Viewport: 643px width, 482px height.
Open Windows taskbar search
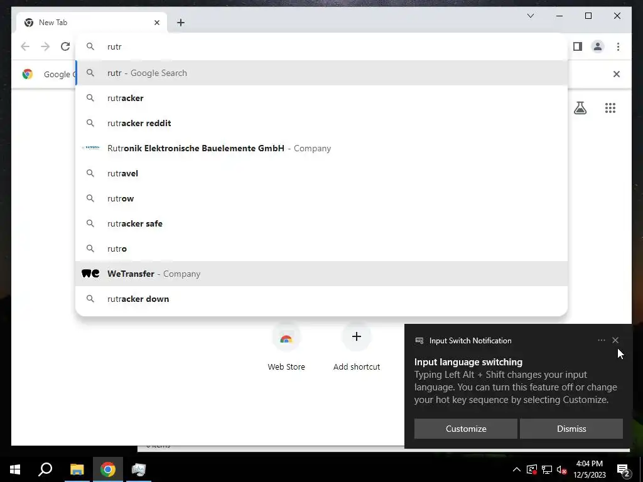(45, 469)
